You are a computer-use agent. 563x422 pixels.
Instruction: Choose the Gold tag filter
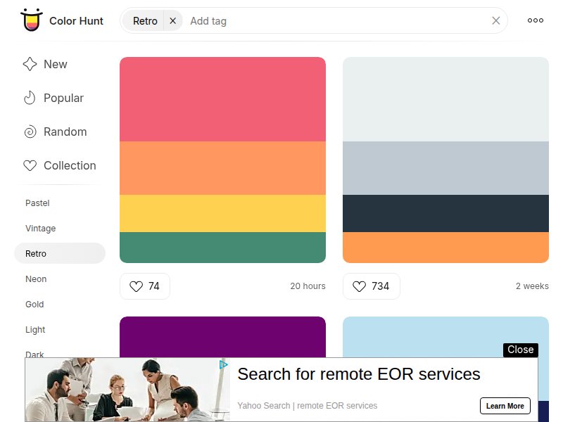pyautogui.click(x=34, y=305)
